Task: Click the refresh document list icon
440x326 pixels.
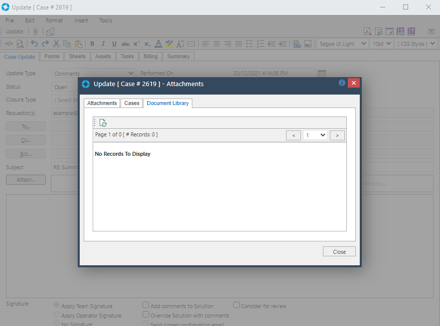Action: click(x=103, y=123)
